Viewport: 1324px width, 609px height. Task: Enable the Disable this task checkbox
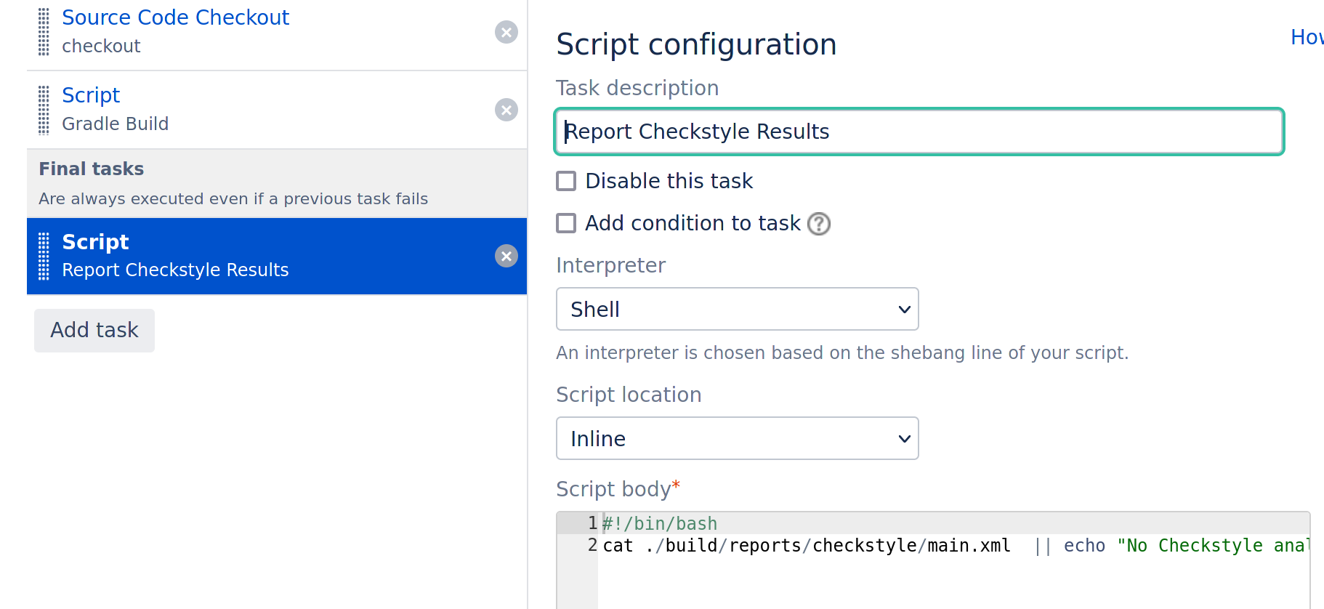(566, 181)
